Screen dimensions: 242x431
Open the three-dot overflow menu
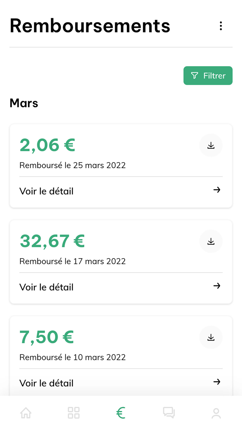pyautogui.click(x=221, y=26)
